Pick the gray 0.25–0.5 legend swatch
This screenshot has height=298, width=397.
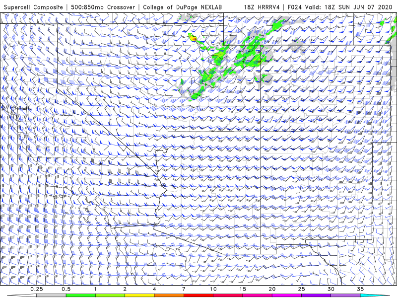coord(51,296)
